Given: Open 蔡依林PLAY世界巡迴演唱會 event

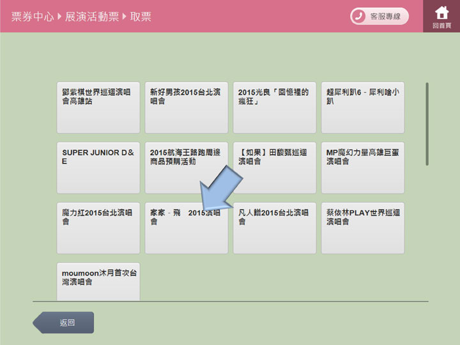Looking at the screenshot, I should [x=362, y=228].
